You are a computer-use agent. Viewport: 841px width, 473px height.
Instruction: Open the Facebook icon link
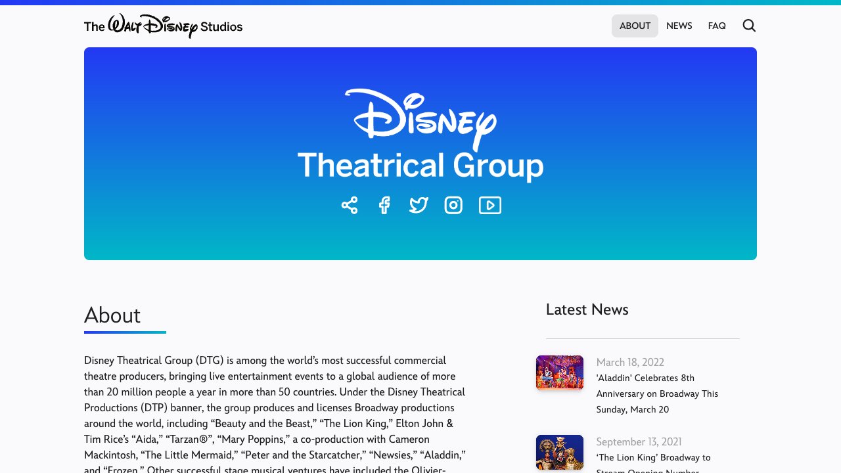coord(384,205)
